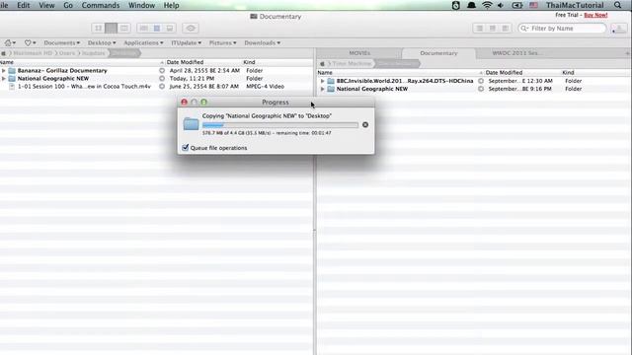Click the toolbar icon right of filter field
632x355 pixels.
[619, 29]
